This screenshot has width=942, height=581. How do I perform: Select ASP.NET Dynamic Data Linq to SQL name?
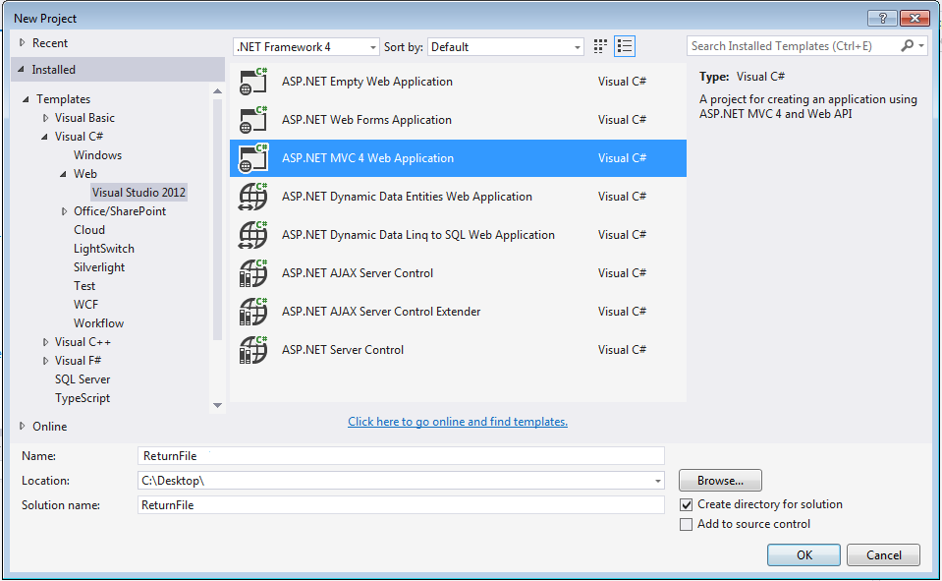point(418,235)
